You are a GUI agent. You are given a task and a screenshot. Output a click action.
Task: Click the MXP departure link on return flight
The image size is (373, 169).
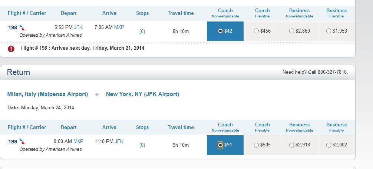[78, 141]
